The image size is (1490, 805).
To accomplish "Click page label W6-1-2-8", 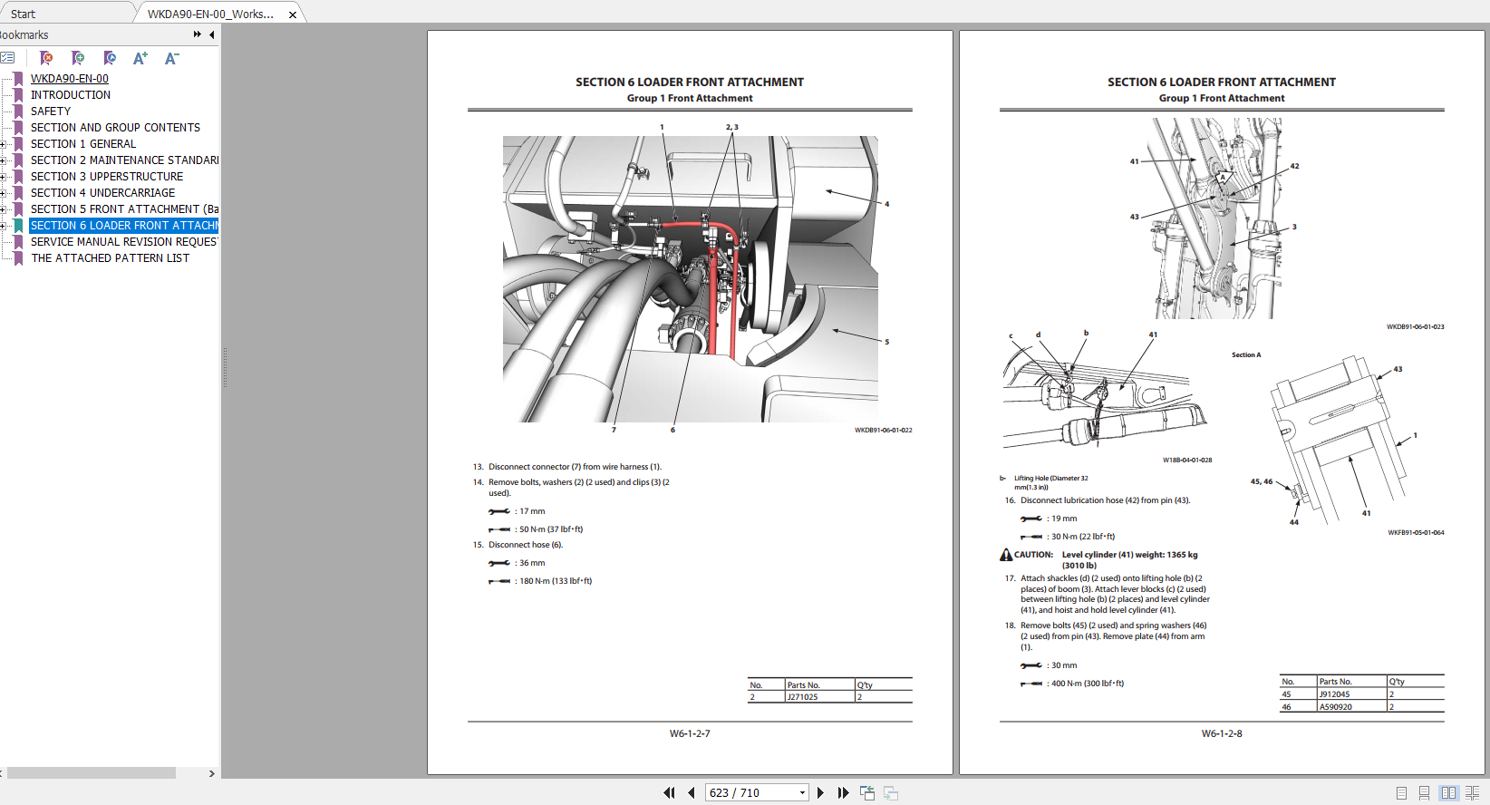I will tap(1222, 733).
